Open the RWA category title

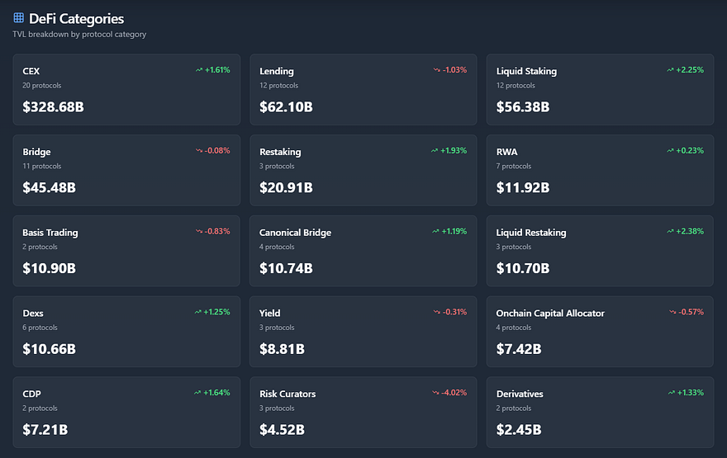(x=506, y=152)
